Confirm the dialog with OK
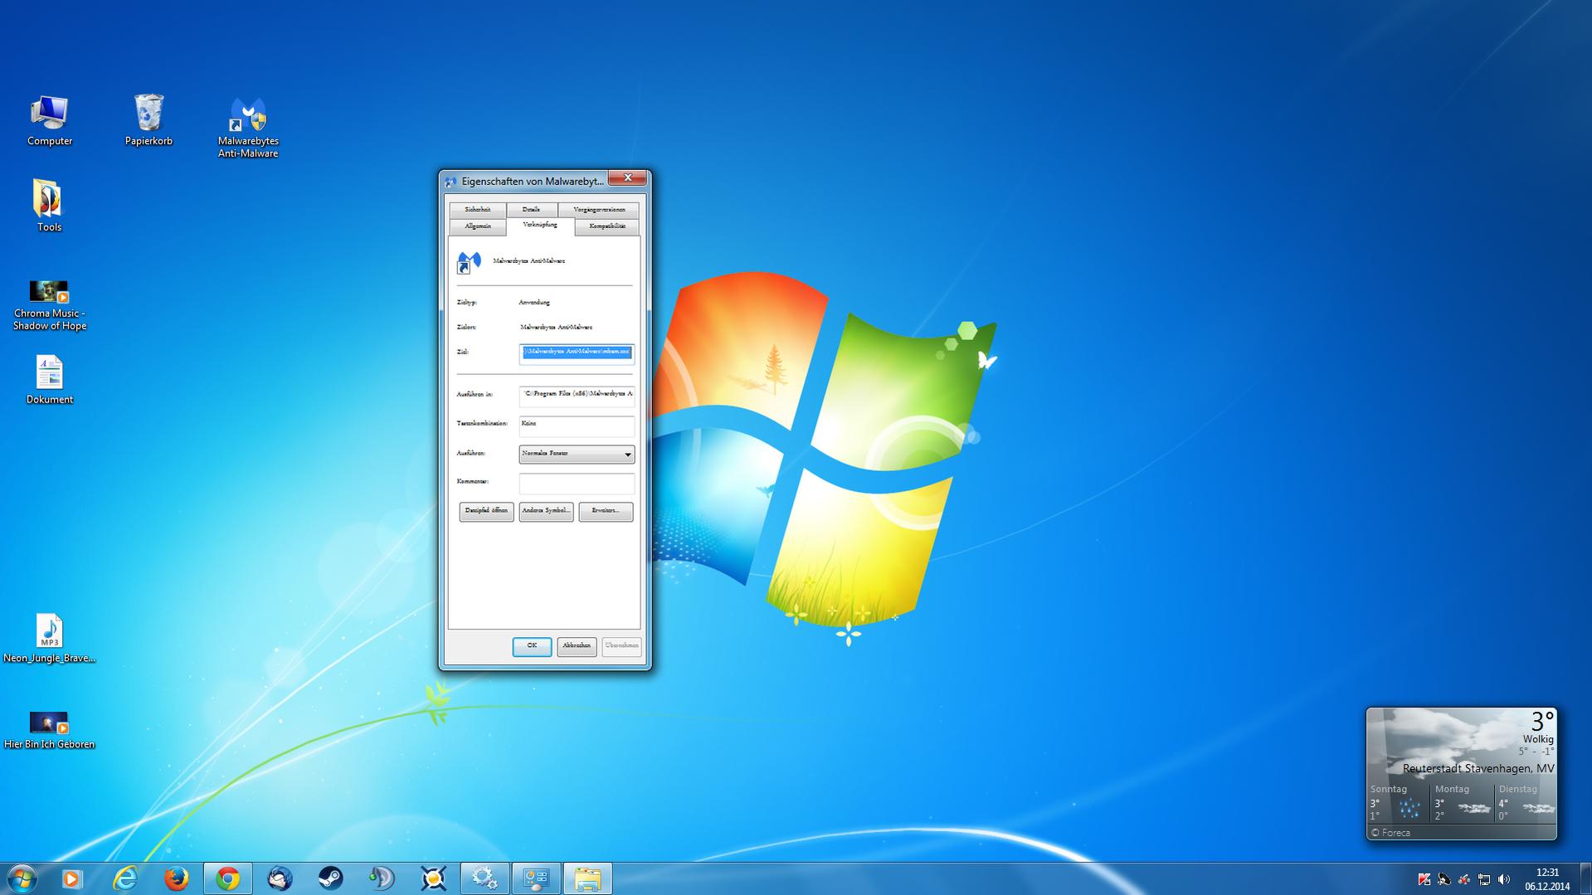This screenshot has width=1592, height=895. tap(532, 646)
